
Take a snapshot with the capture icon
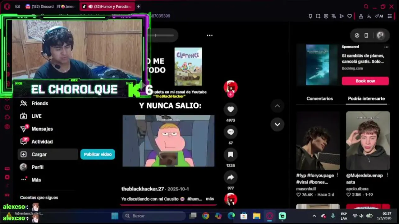pyautogui.click(x=318, y=16)
